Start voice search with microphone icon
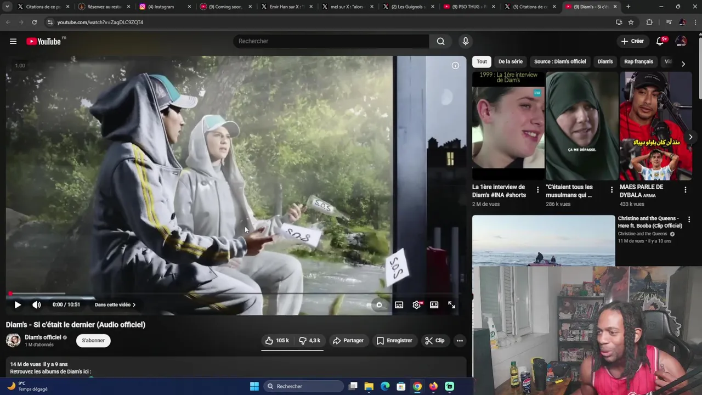The width and height of the screenshot is (702, 395). (466, 41)
